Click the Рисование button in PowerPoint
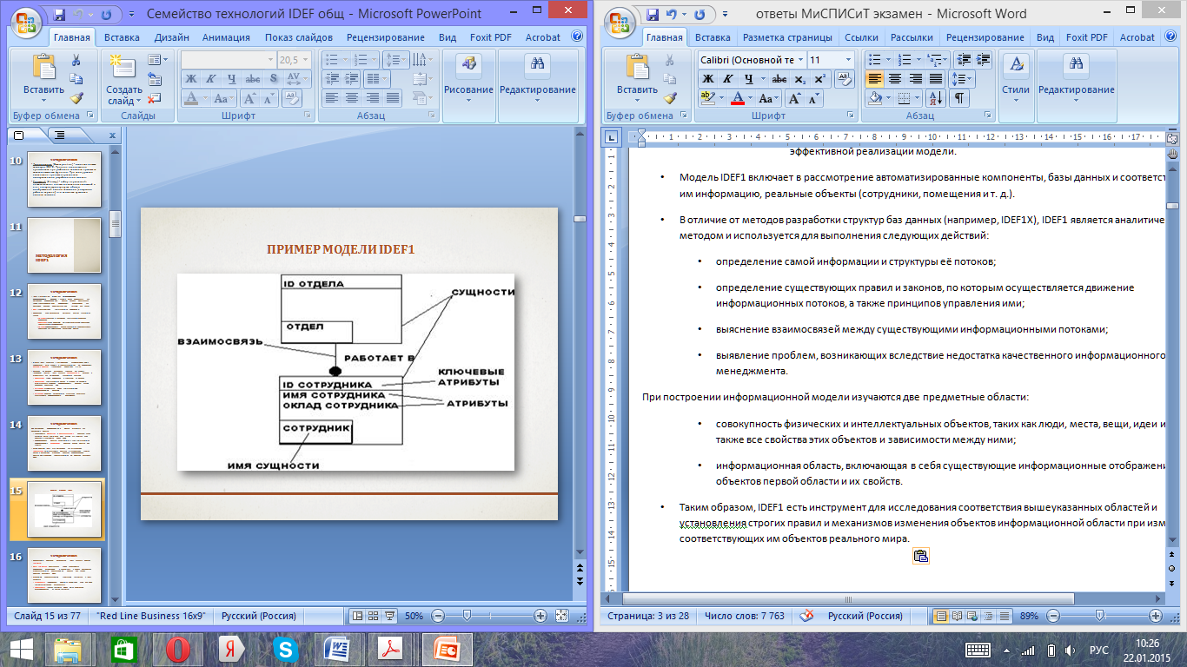This screenshot has height=667, width=1187. pos(468,76)
